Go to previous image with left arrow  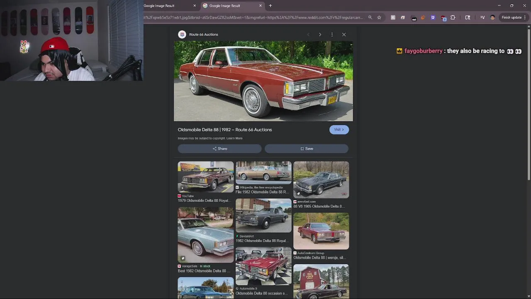click(x=308, y=34)
